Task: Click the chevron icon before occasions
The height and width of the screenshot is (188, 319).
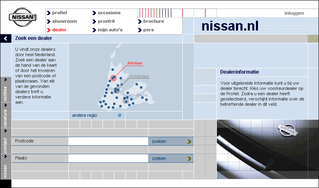Action: [x=94, y=13]
